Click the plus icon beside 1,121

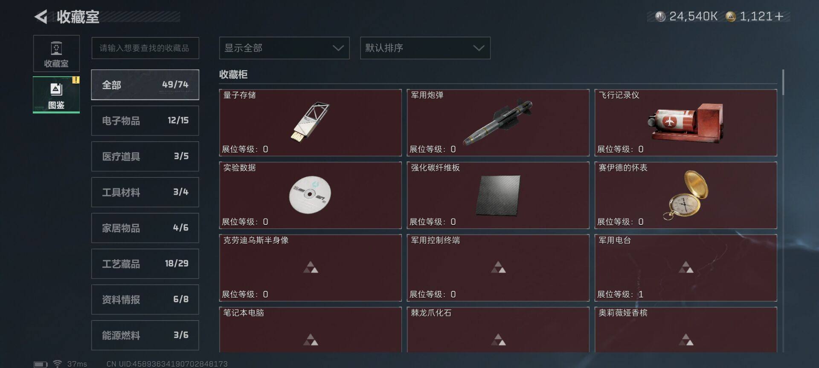779,17
